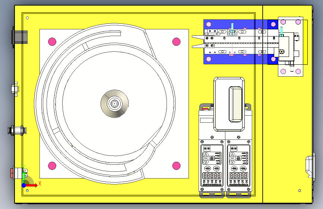Pick the top-left pink bolt on the bowl base plate

tap(52, 42)
